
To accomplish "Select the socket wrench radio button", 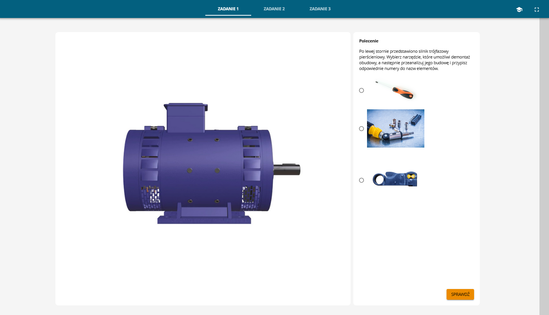I will 362,129.
